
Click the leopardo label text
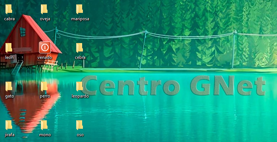80,96
